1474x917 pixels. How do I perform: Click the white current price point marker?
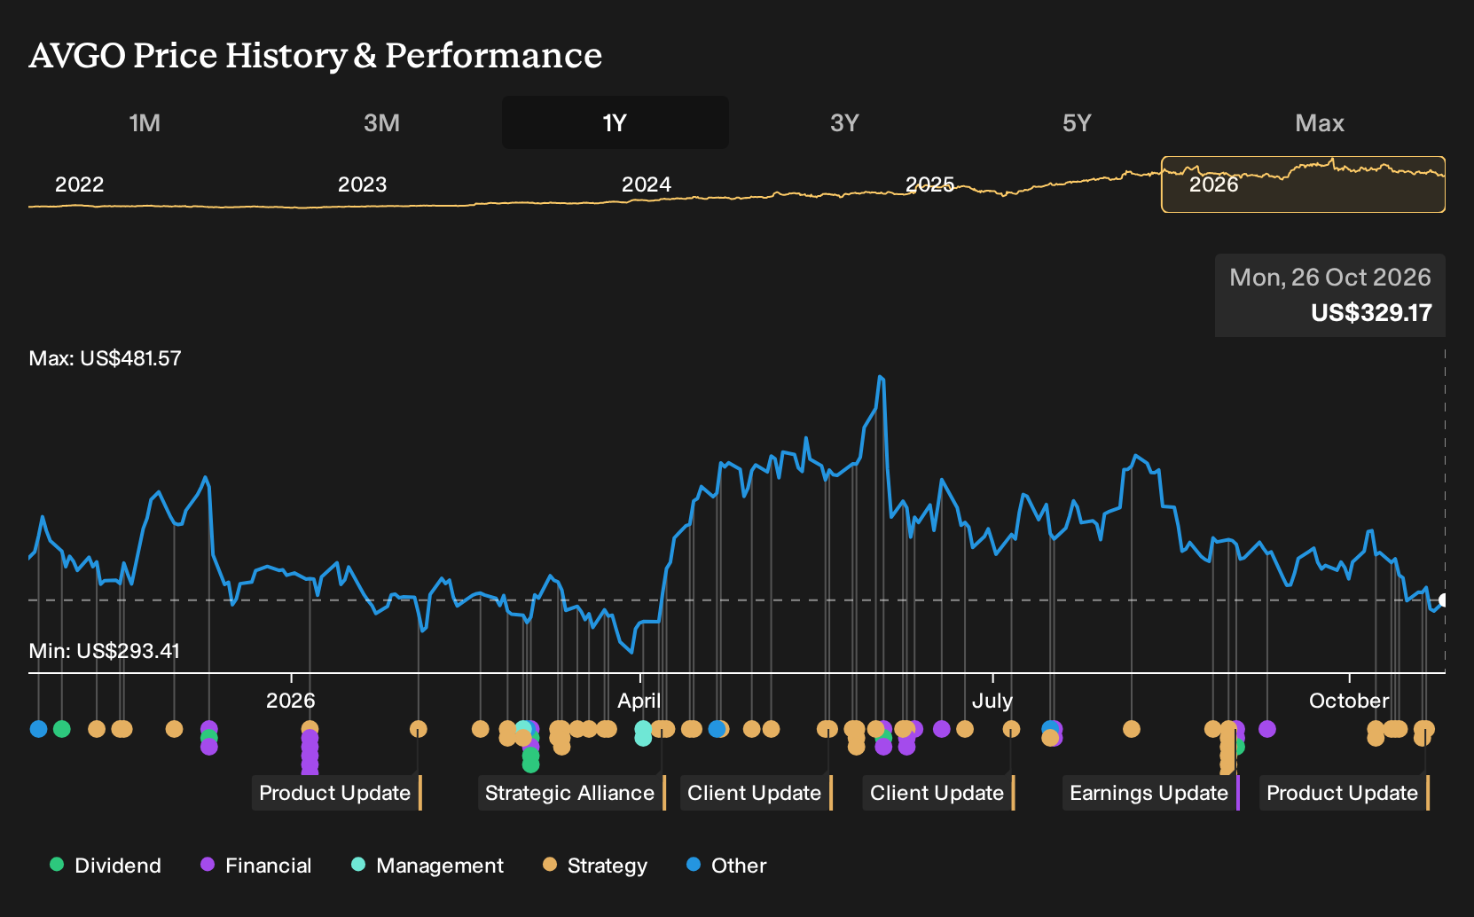pyautogui.click(x=1442, y=600)
